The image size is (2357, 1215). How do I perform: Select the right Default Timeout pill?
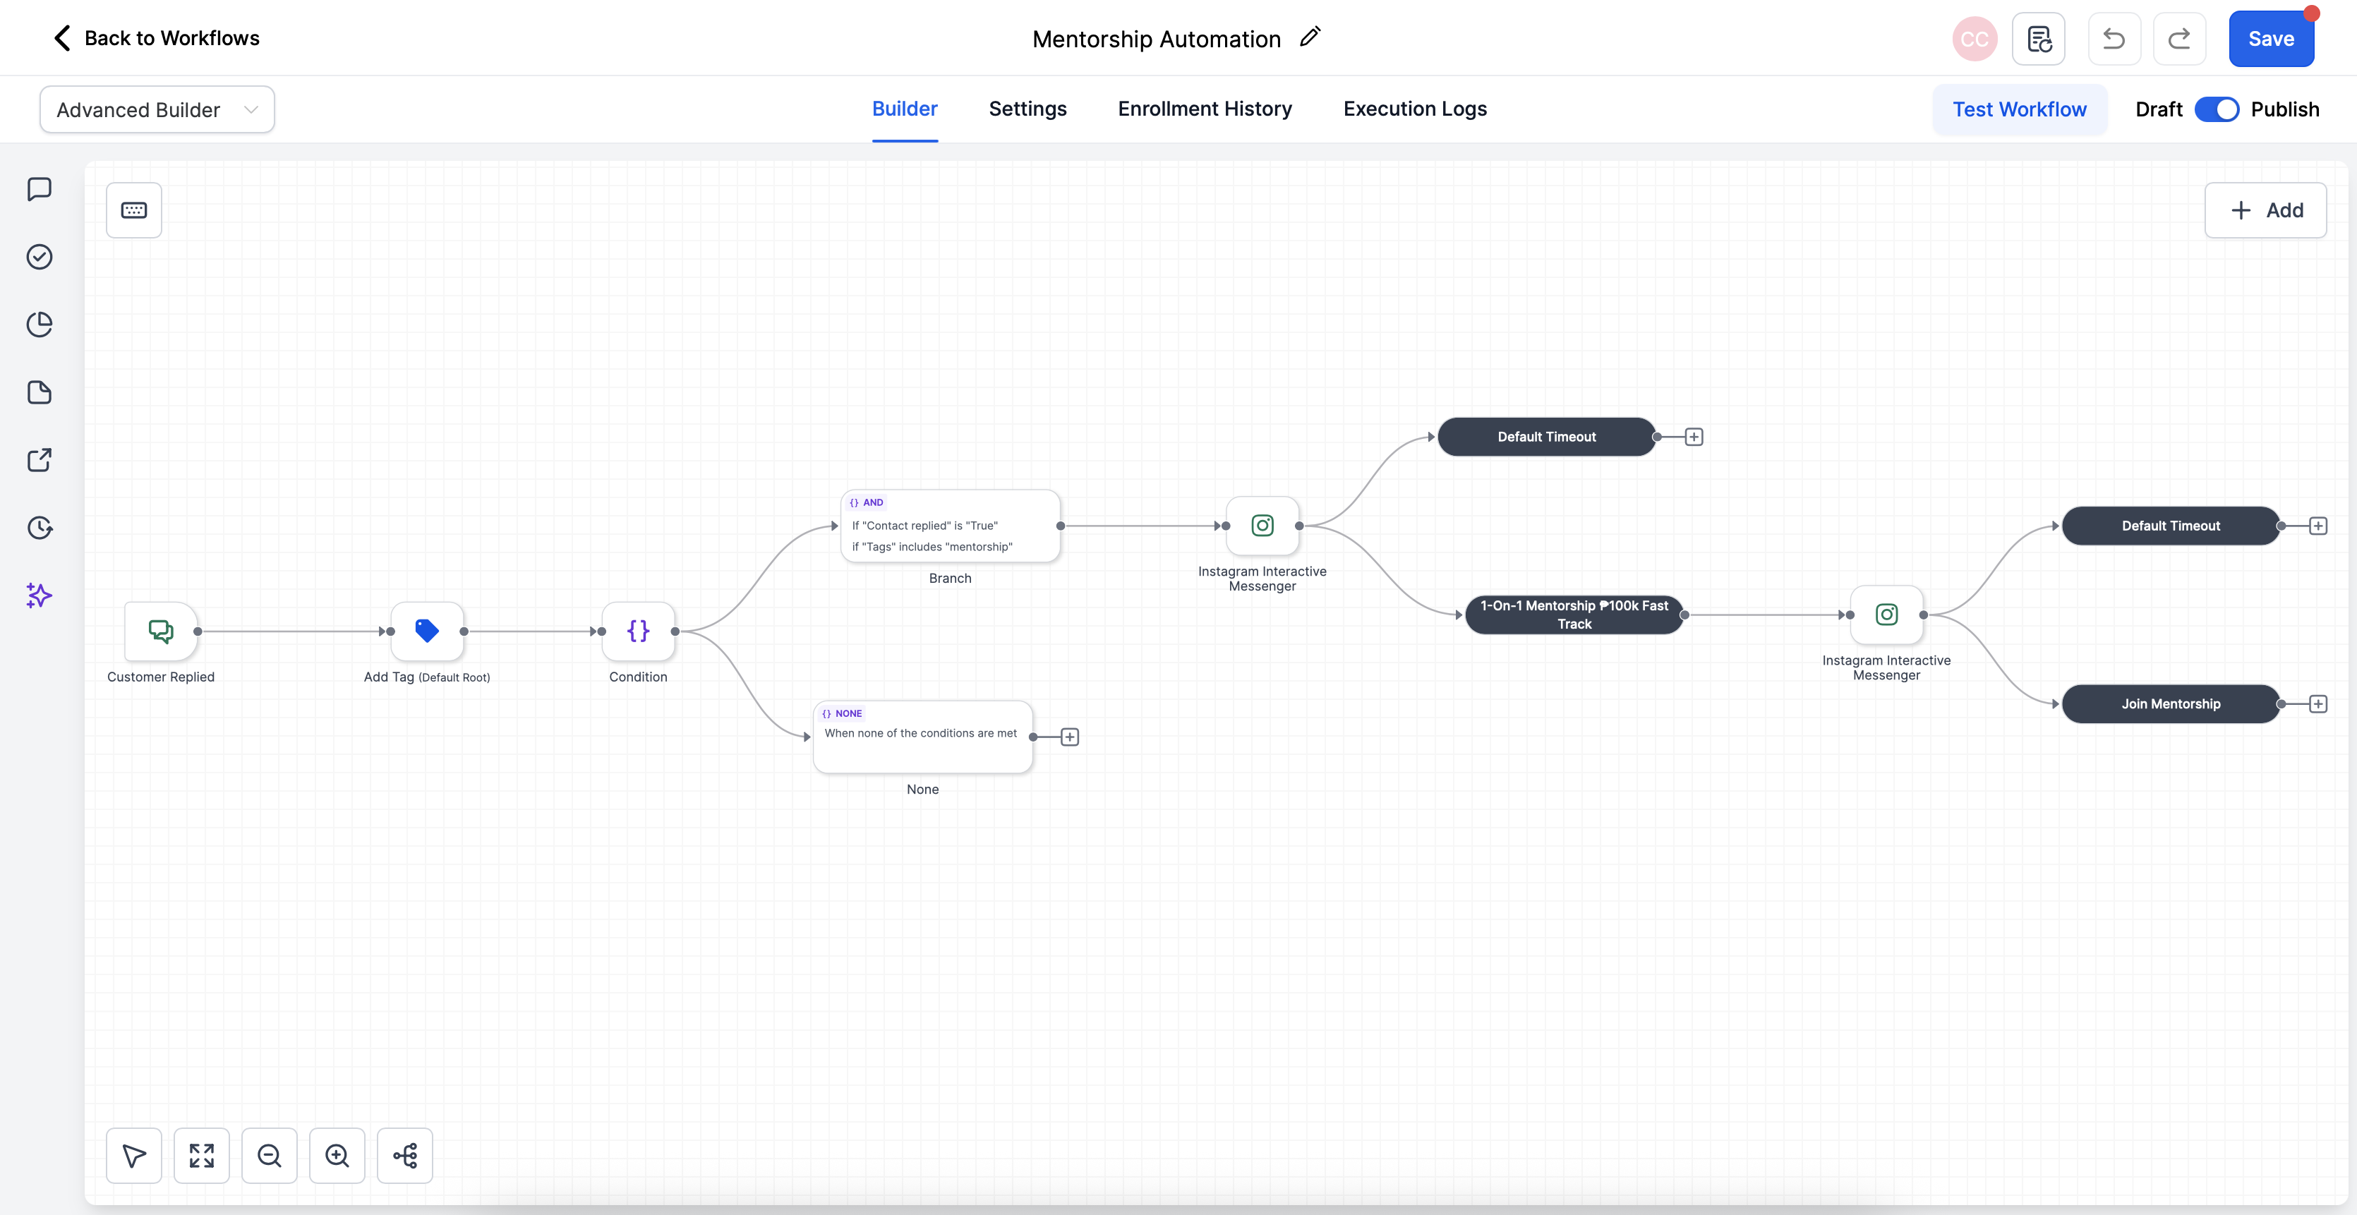click(2170, 526)
